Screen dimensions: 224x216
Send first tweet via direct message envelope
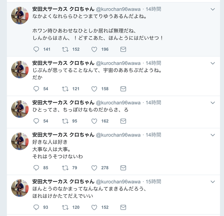pos(123,49)
